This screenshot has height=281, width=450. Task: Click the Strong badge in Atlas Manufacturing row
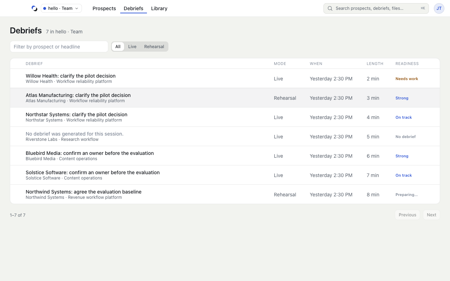pos(402,98)
